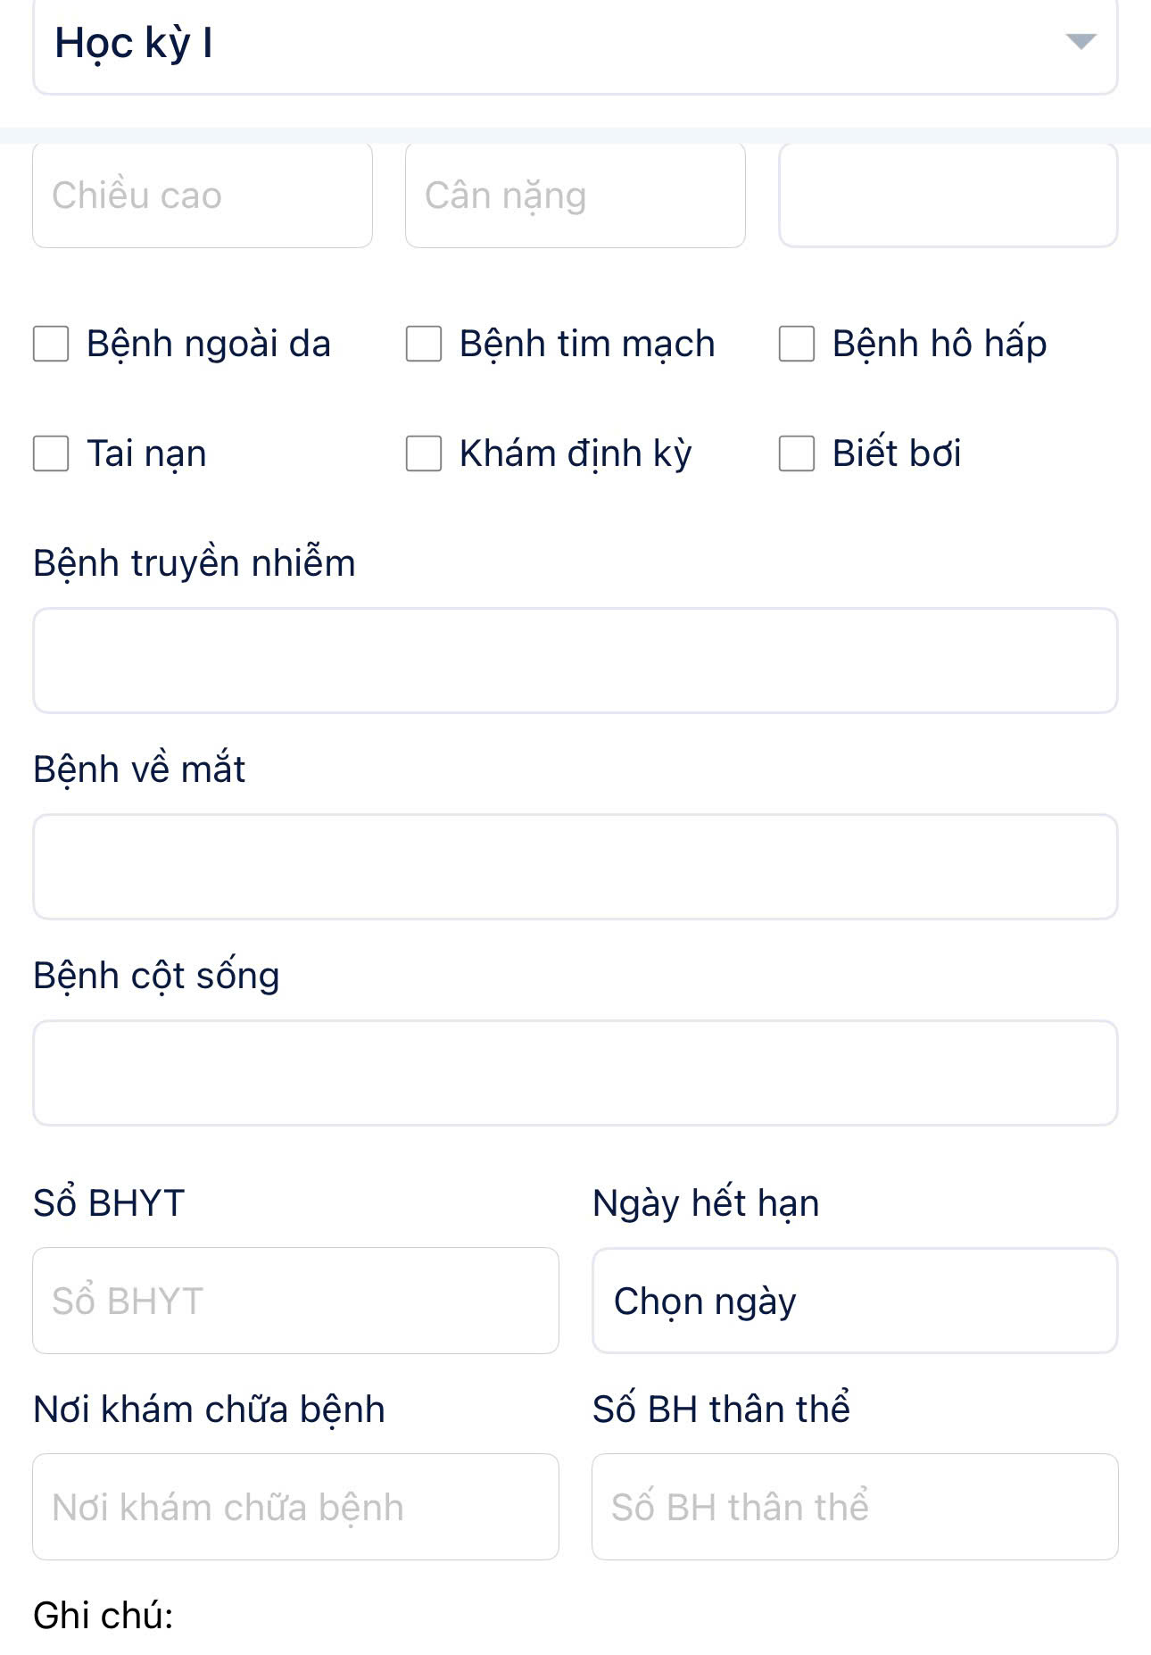This screenshot has height=1655, width=1151.
Task: Toggle the Tai nạn checkbox
Action: click(x=51, y=453)
